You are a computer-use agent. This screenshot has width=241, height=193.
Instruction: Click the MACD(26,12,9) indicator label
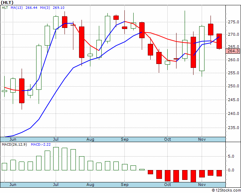coord(14,145)
